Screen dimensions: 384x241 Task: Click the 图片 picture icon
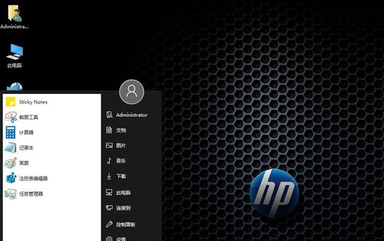click(x=109, y=145)
